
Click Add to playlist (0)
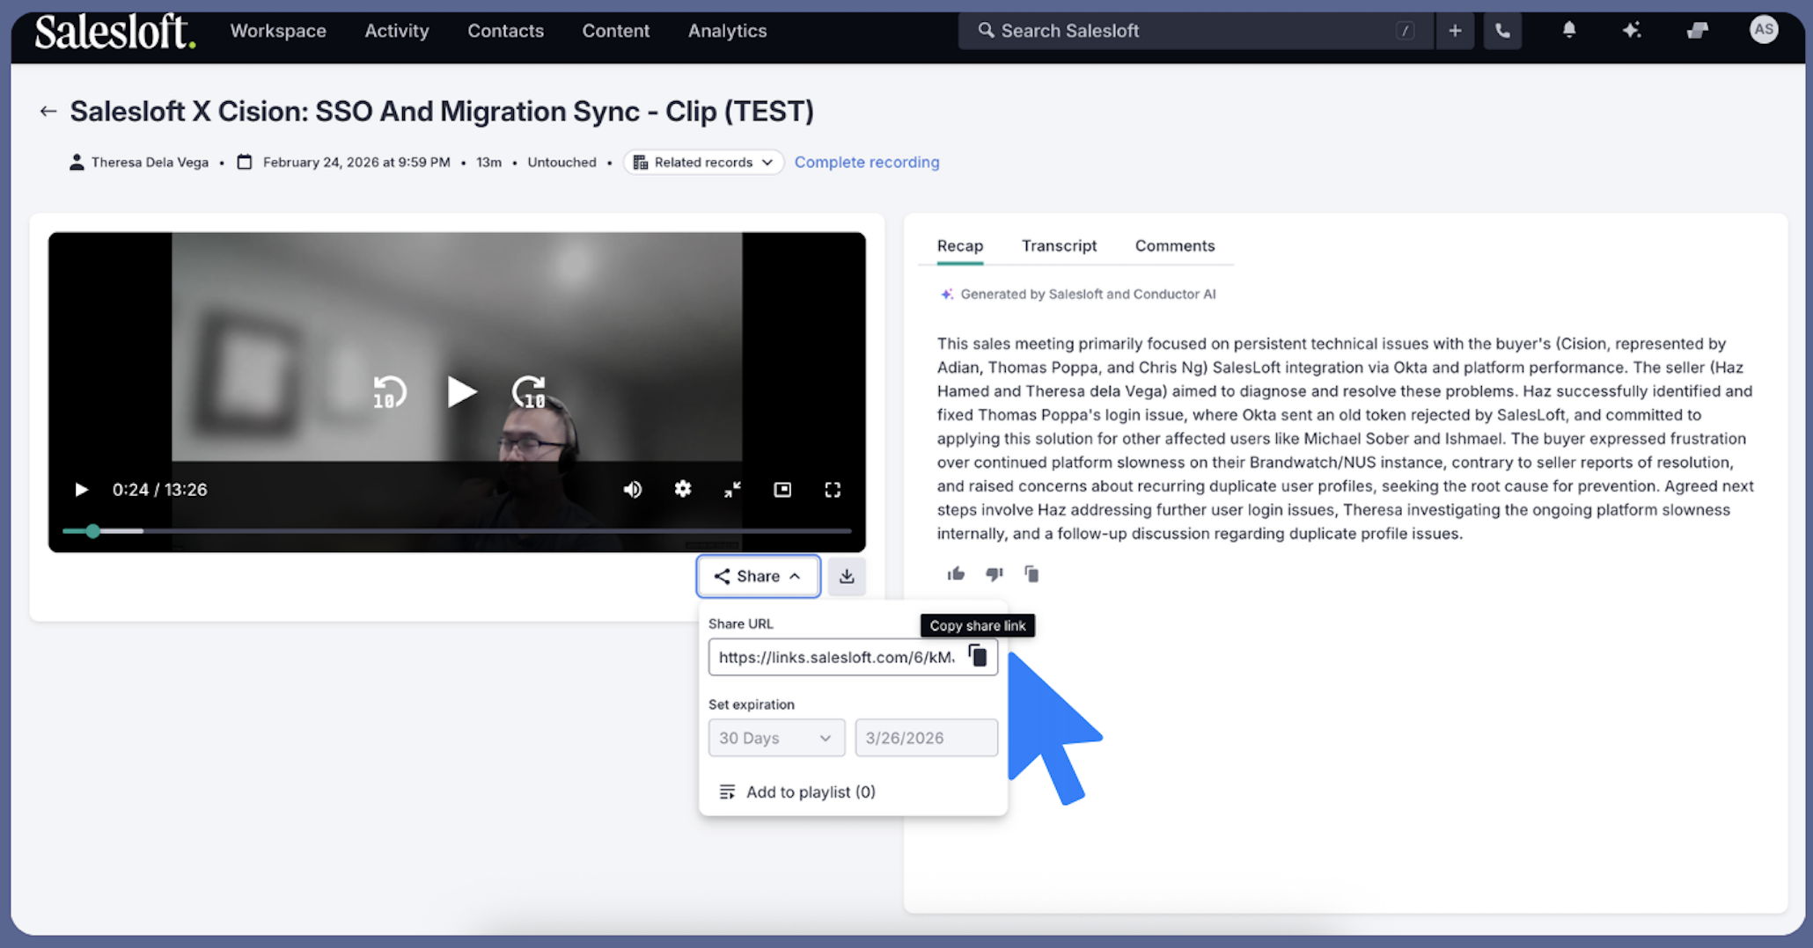(x=797, y=791)
